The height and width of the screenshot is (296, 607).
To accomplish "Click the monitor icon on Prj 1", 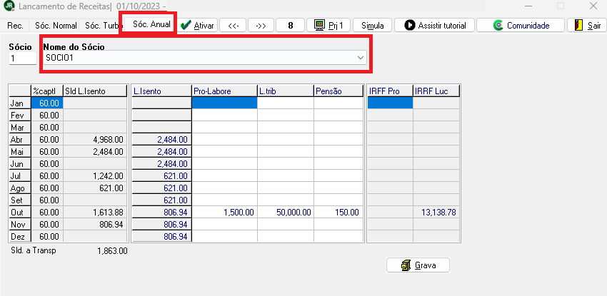I will [x=321, y=25].
